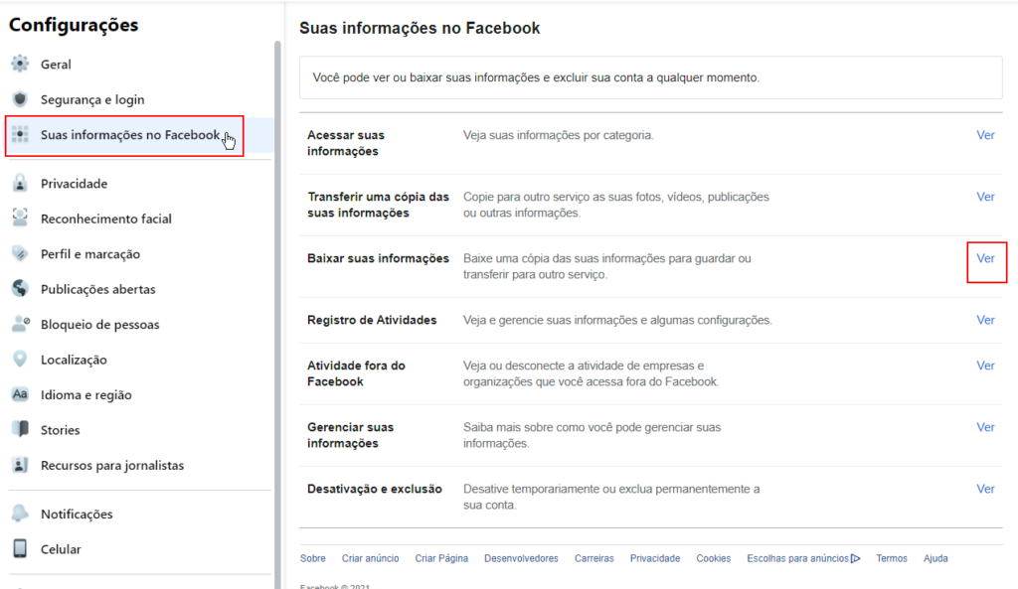Click Ver for Acessar suas informações
Image resolution: width=1018 pixels, height=589 pixels.
click(x=985, y=135)
